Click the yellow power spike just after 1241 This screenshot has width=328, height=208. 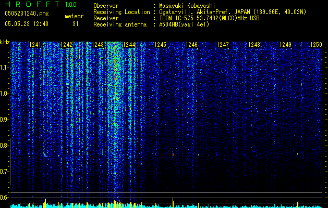(45, 203)
